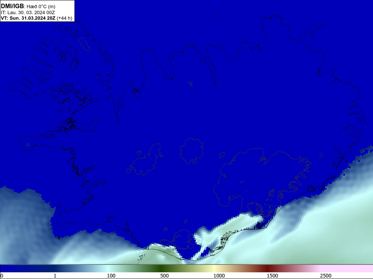Click the colorbar label '100'
373x279 pixels.
(111, 276)
